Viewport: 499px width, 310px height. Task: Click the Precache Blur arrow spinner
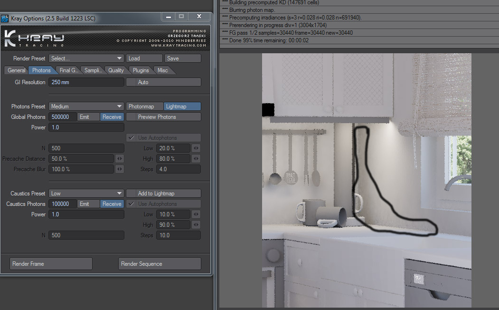[x=120, y=169]
